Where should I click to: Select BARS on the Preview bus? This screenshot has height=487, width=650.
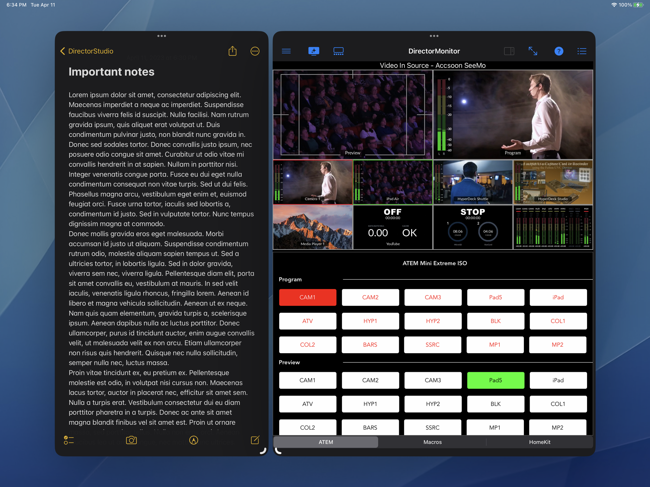click(370, 427)
